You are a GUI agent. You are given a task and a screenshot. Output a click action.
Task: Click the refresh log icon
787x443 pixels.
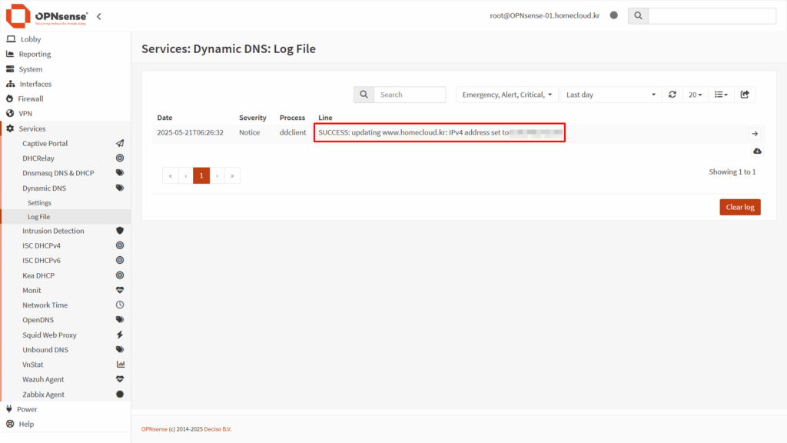click(x=672, y=95)
